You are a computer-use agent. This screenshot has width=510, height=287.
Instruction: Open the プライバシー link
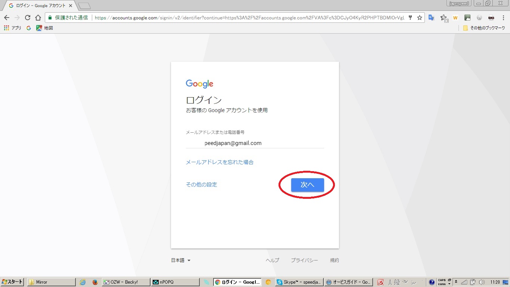304,260
